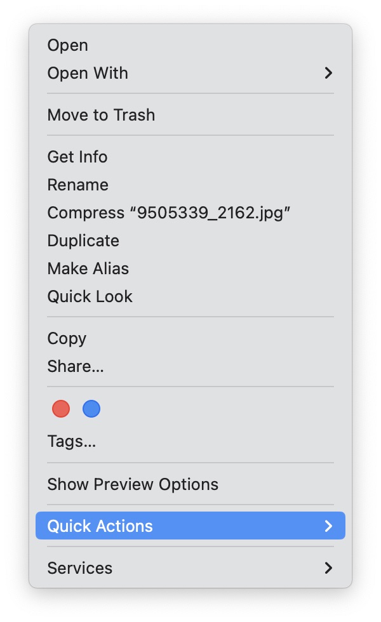Expand the Open With submenu
This screenshot has width=381, height=622.
pyautogui.click(x=190, y=73)
